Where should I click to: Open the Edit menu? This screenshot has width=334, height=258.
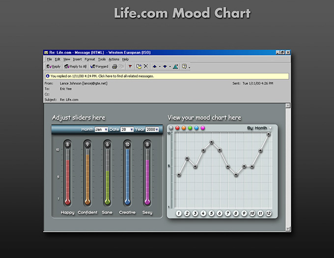click(57, 59)
